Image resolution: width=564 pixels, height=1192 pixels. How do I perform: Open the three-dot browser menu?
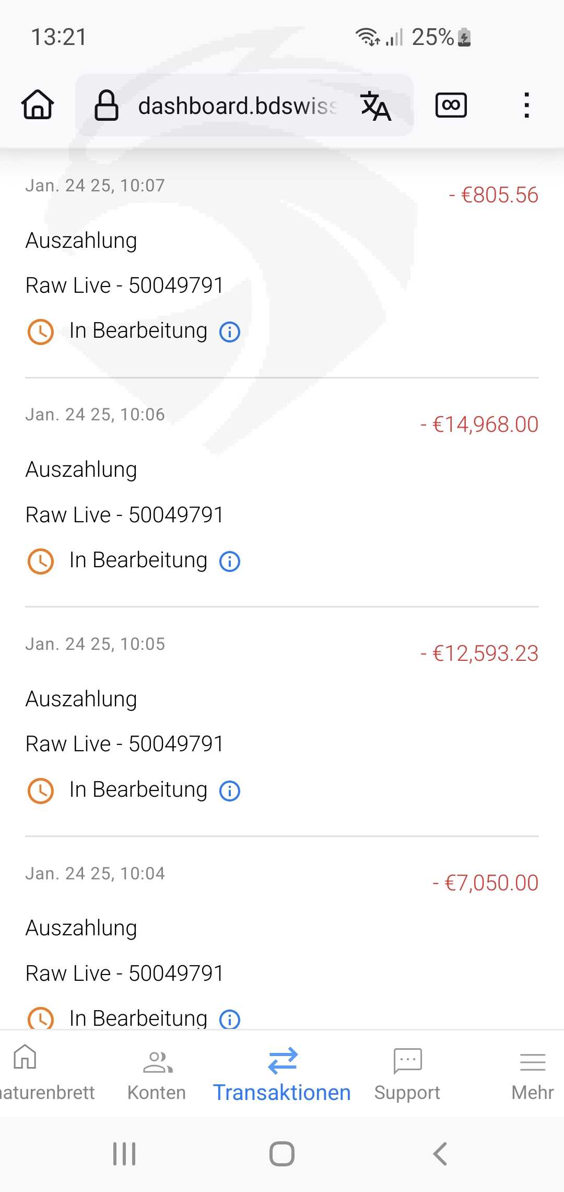[x=526, y=105]
